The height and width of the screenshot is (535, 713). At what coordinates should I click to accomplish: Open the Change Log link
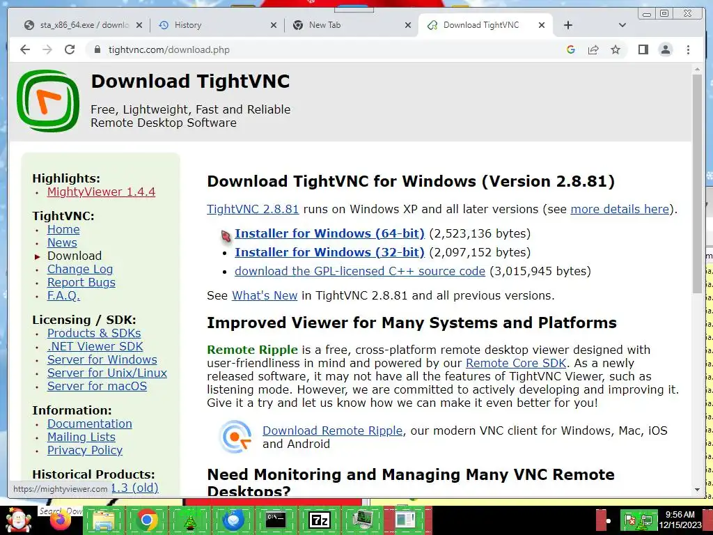coord(80,270)
